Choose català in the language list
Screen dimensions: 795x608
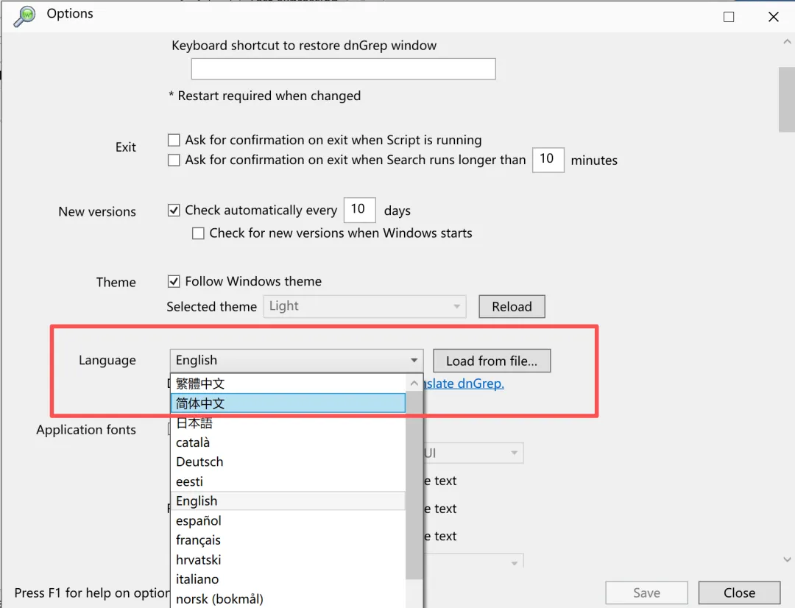(288, 442)
